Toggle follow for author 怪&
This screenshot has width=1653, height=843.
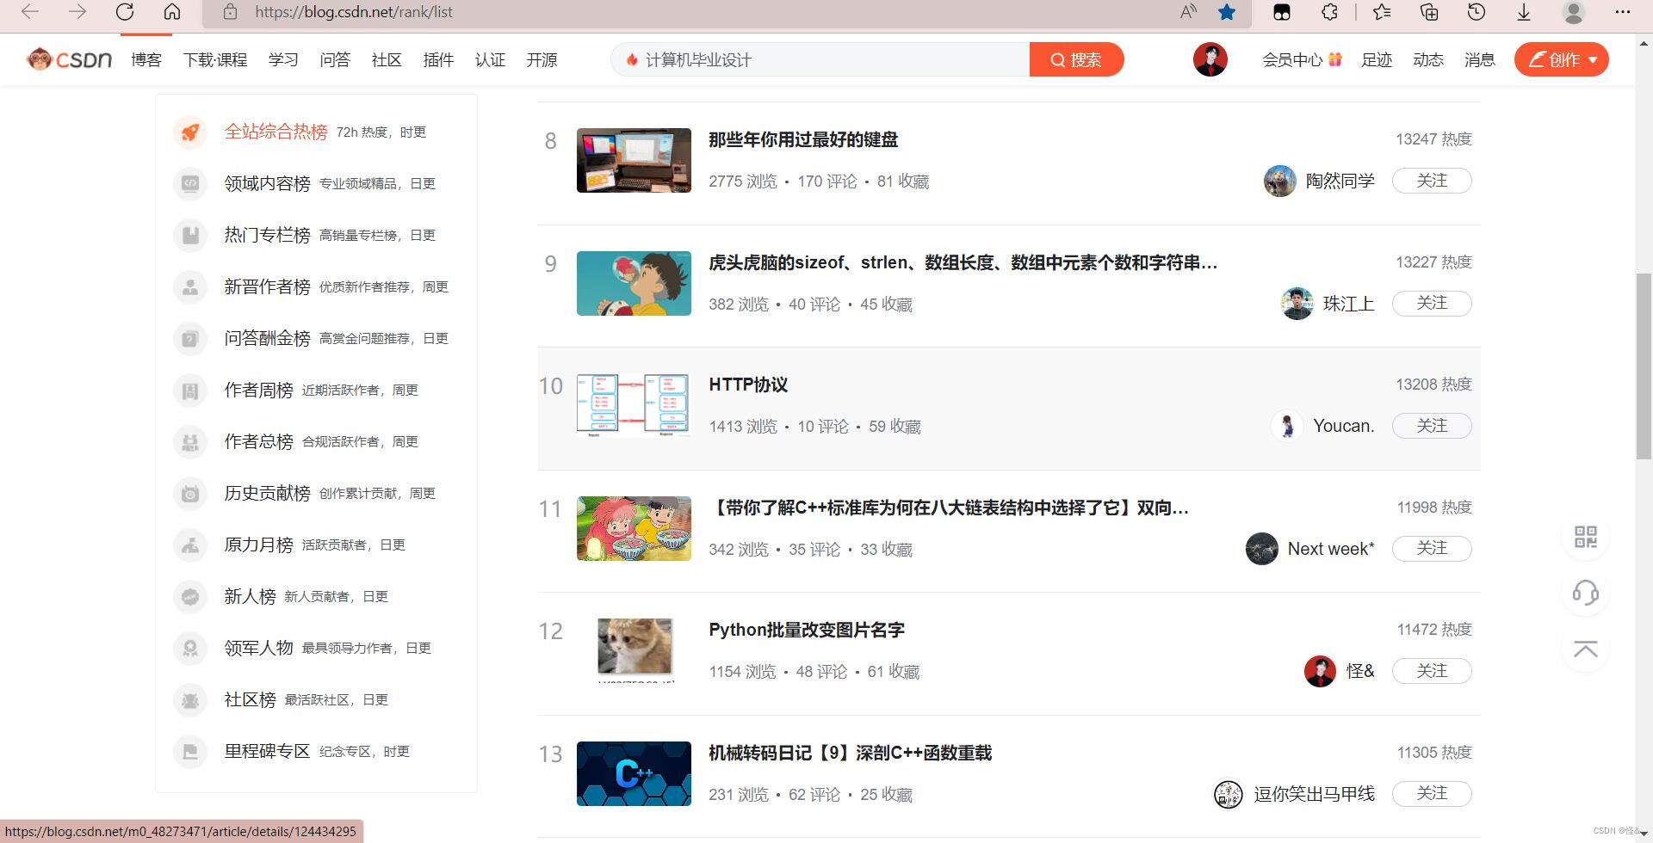[x=1432, y=670]
